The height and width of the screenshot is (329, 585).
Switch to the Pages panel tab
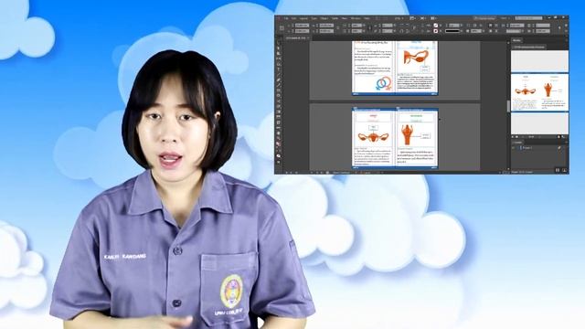[516, 40]
